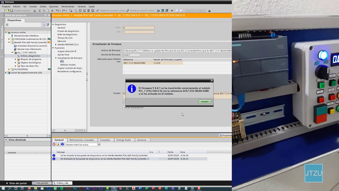The height and width of the screenshot is (191, 339).
Task: Click the Iniciar actualización button
Action: 134,107
